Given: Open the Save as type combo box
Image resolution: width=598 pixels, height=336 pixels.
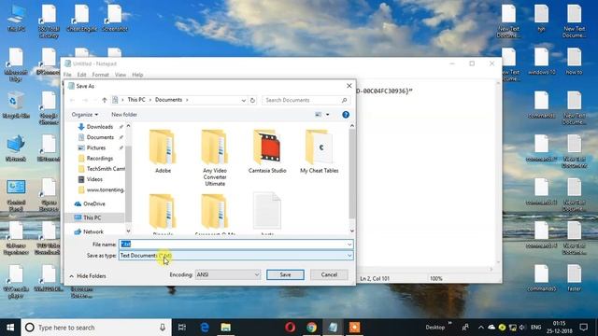Looking at the screenshot, I should pyautogui.click(x=236, y=255).
